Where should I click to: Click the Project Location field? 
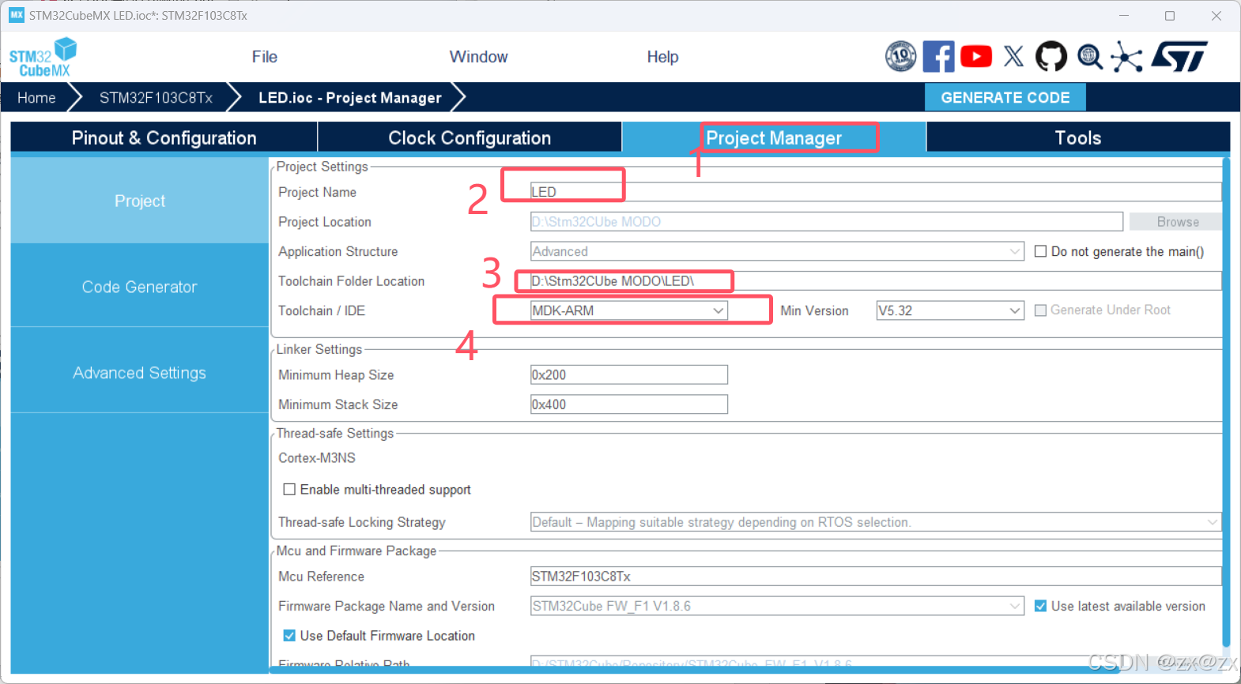827,222
